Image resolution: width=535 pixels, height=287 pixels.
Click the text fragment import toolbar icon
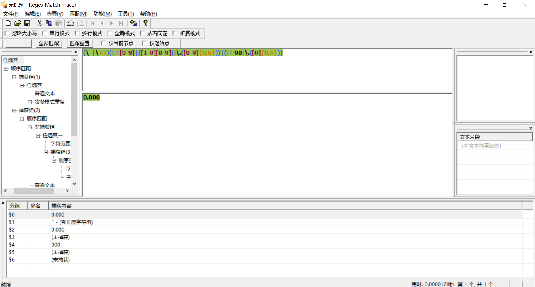tap(133, 23)
